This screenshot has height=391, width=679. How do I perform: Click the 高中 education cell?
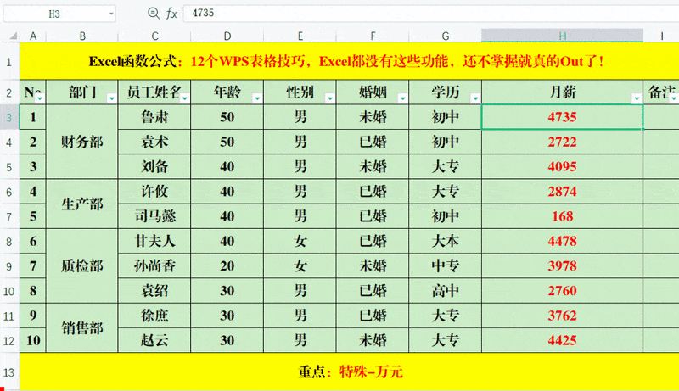tap(445, 291)
